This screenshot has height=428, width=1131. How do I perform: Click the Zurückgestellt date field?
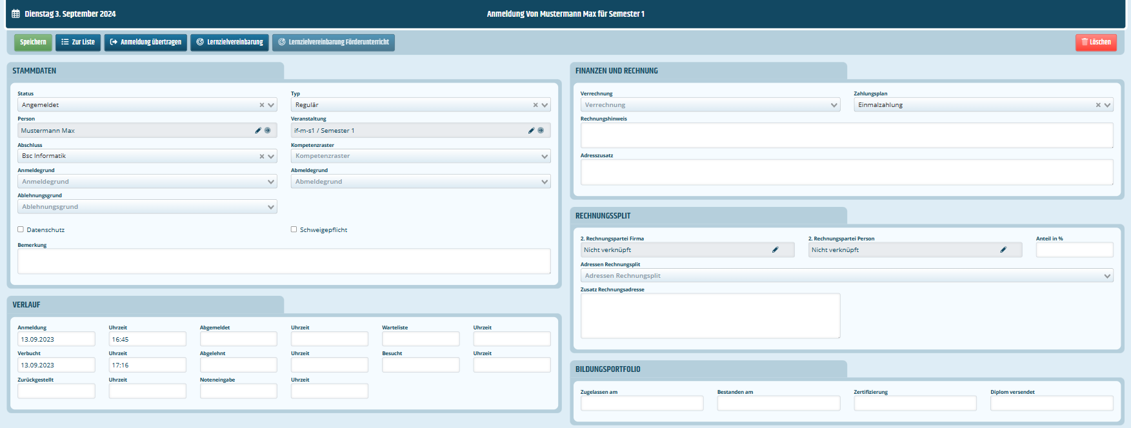click(56, 391)
